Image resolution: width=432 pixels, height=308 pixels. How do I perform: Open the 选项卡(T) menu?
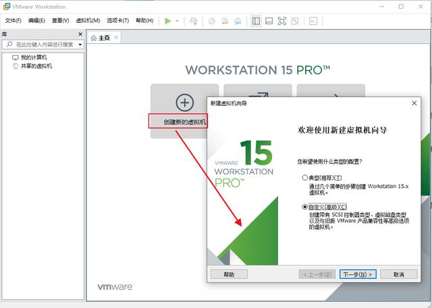click(118, 21)
